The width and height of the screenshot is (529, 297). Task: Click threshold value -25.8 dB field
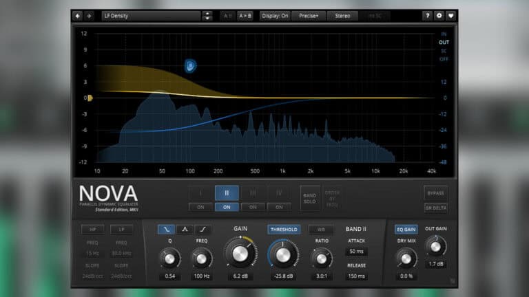point(283,276)
